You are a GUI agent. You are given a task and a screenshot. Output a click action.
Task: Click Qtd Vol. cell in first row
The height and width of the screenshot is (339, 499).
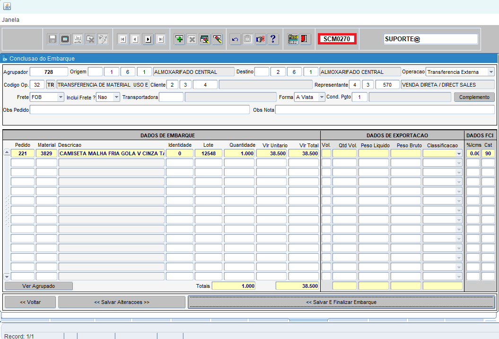click(x=345, y=153)
